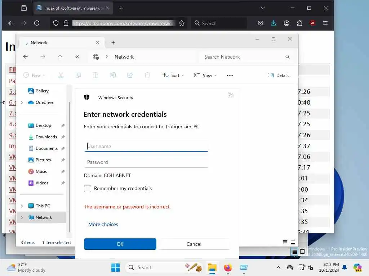
Task: Click Firefox tracking protection shield icon
Action: coord(56,23)
